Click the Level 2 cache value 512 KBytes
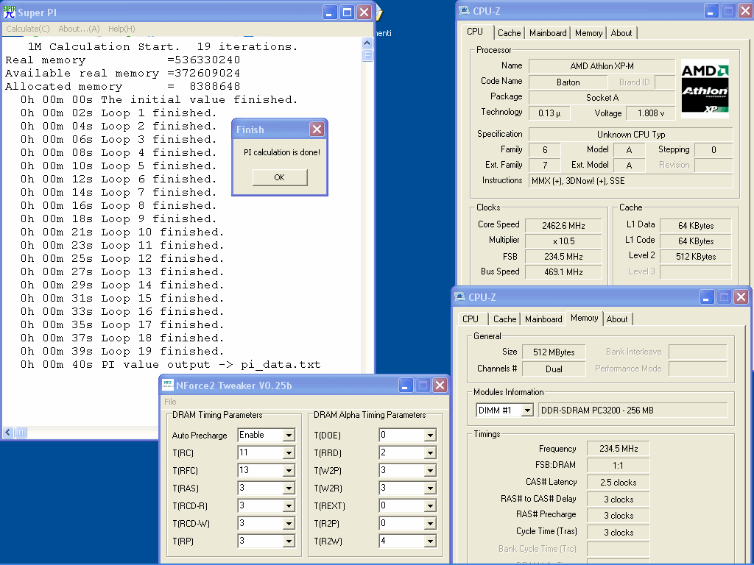The height and width of the screenshot is (565, 754). pyautogui.click(x=696, y=256)
